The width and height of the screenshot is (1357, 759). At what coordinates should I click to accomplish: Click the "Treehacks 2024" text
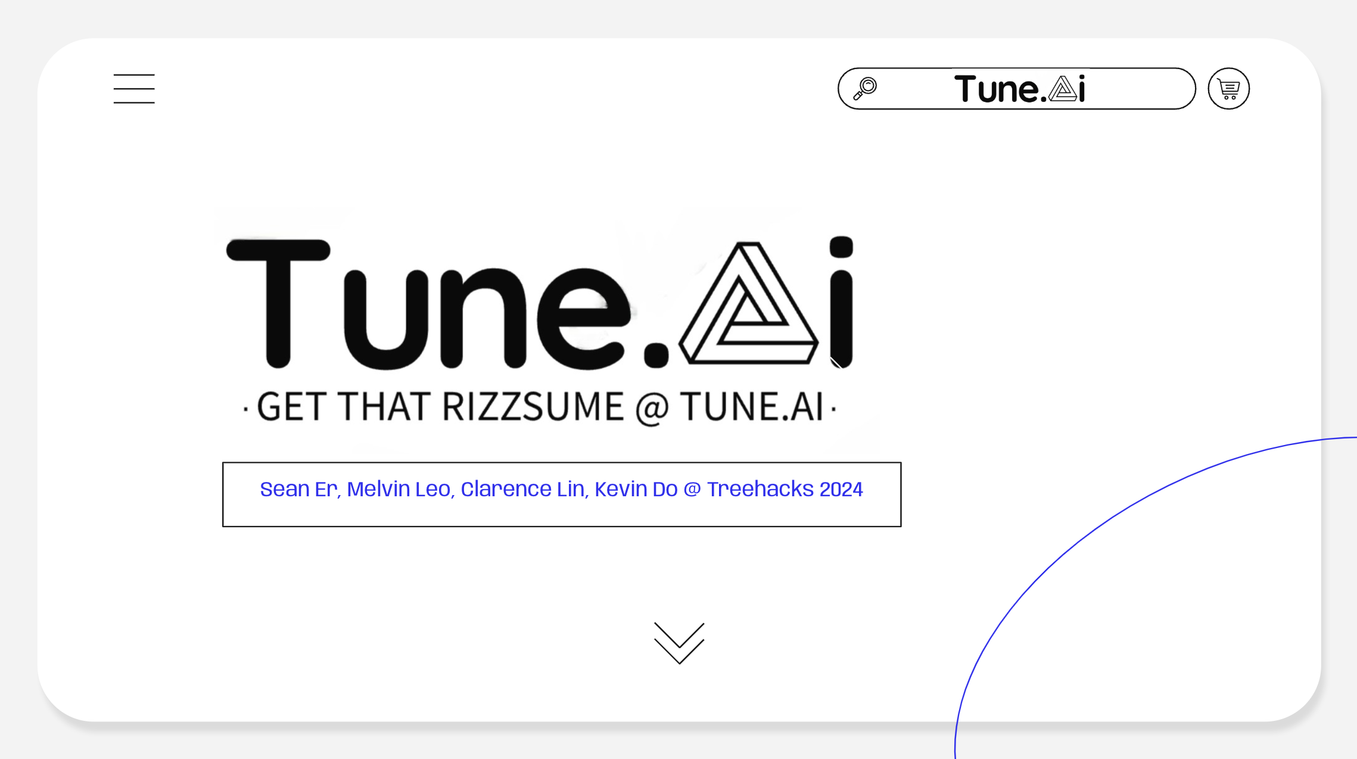pyautogui.click(x=785, y=489)
